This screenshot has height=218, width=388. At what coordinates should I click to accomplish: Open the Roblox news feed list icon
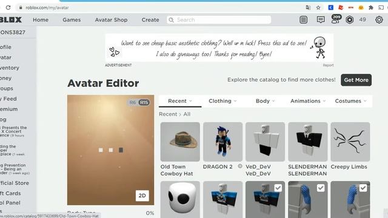(x=303, y=20)
